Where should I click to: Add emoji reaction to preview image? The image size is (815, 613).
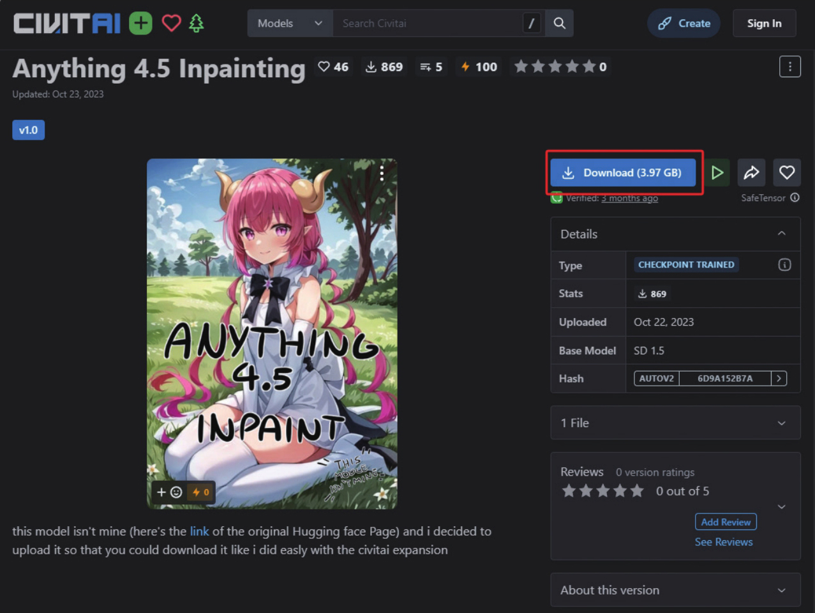tap(170, 492)
